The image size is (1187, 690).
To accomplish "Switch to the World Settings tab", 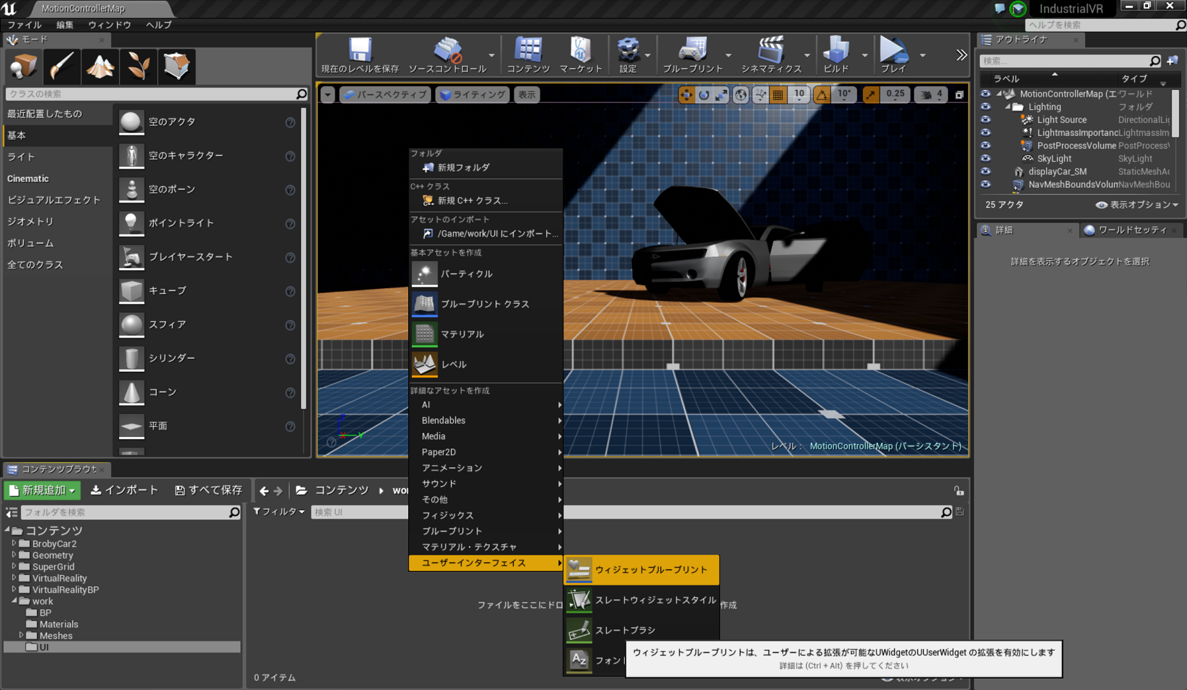I will point(1132,230).
